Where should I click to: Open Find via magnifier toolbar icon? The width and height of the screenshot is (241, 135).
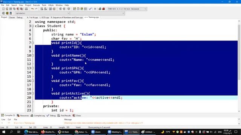pos(42,9)
